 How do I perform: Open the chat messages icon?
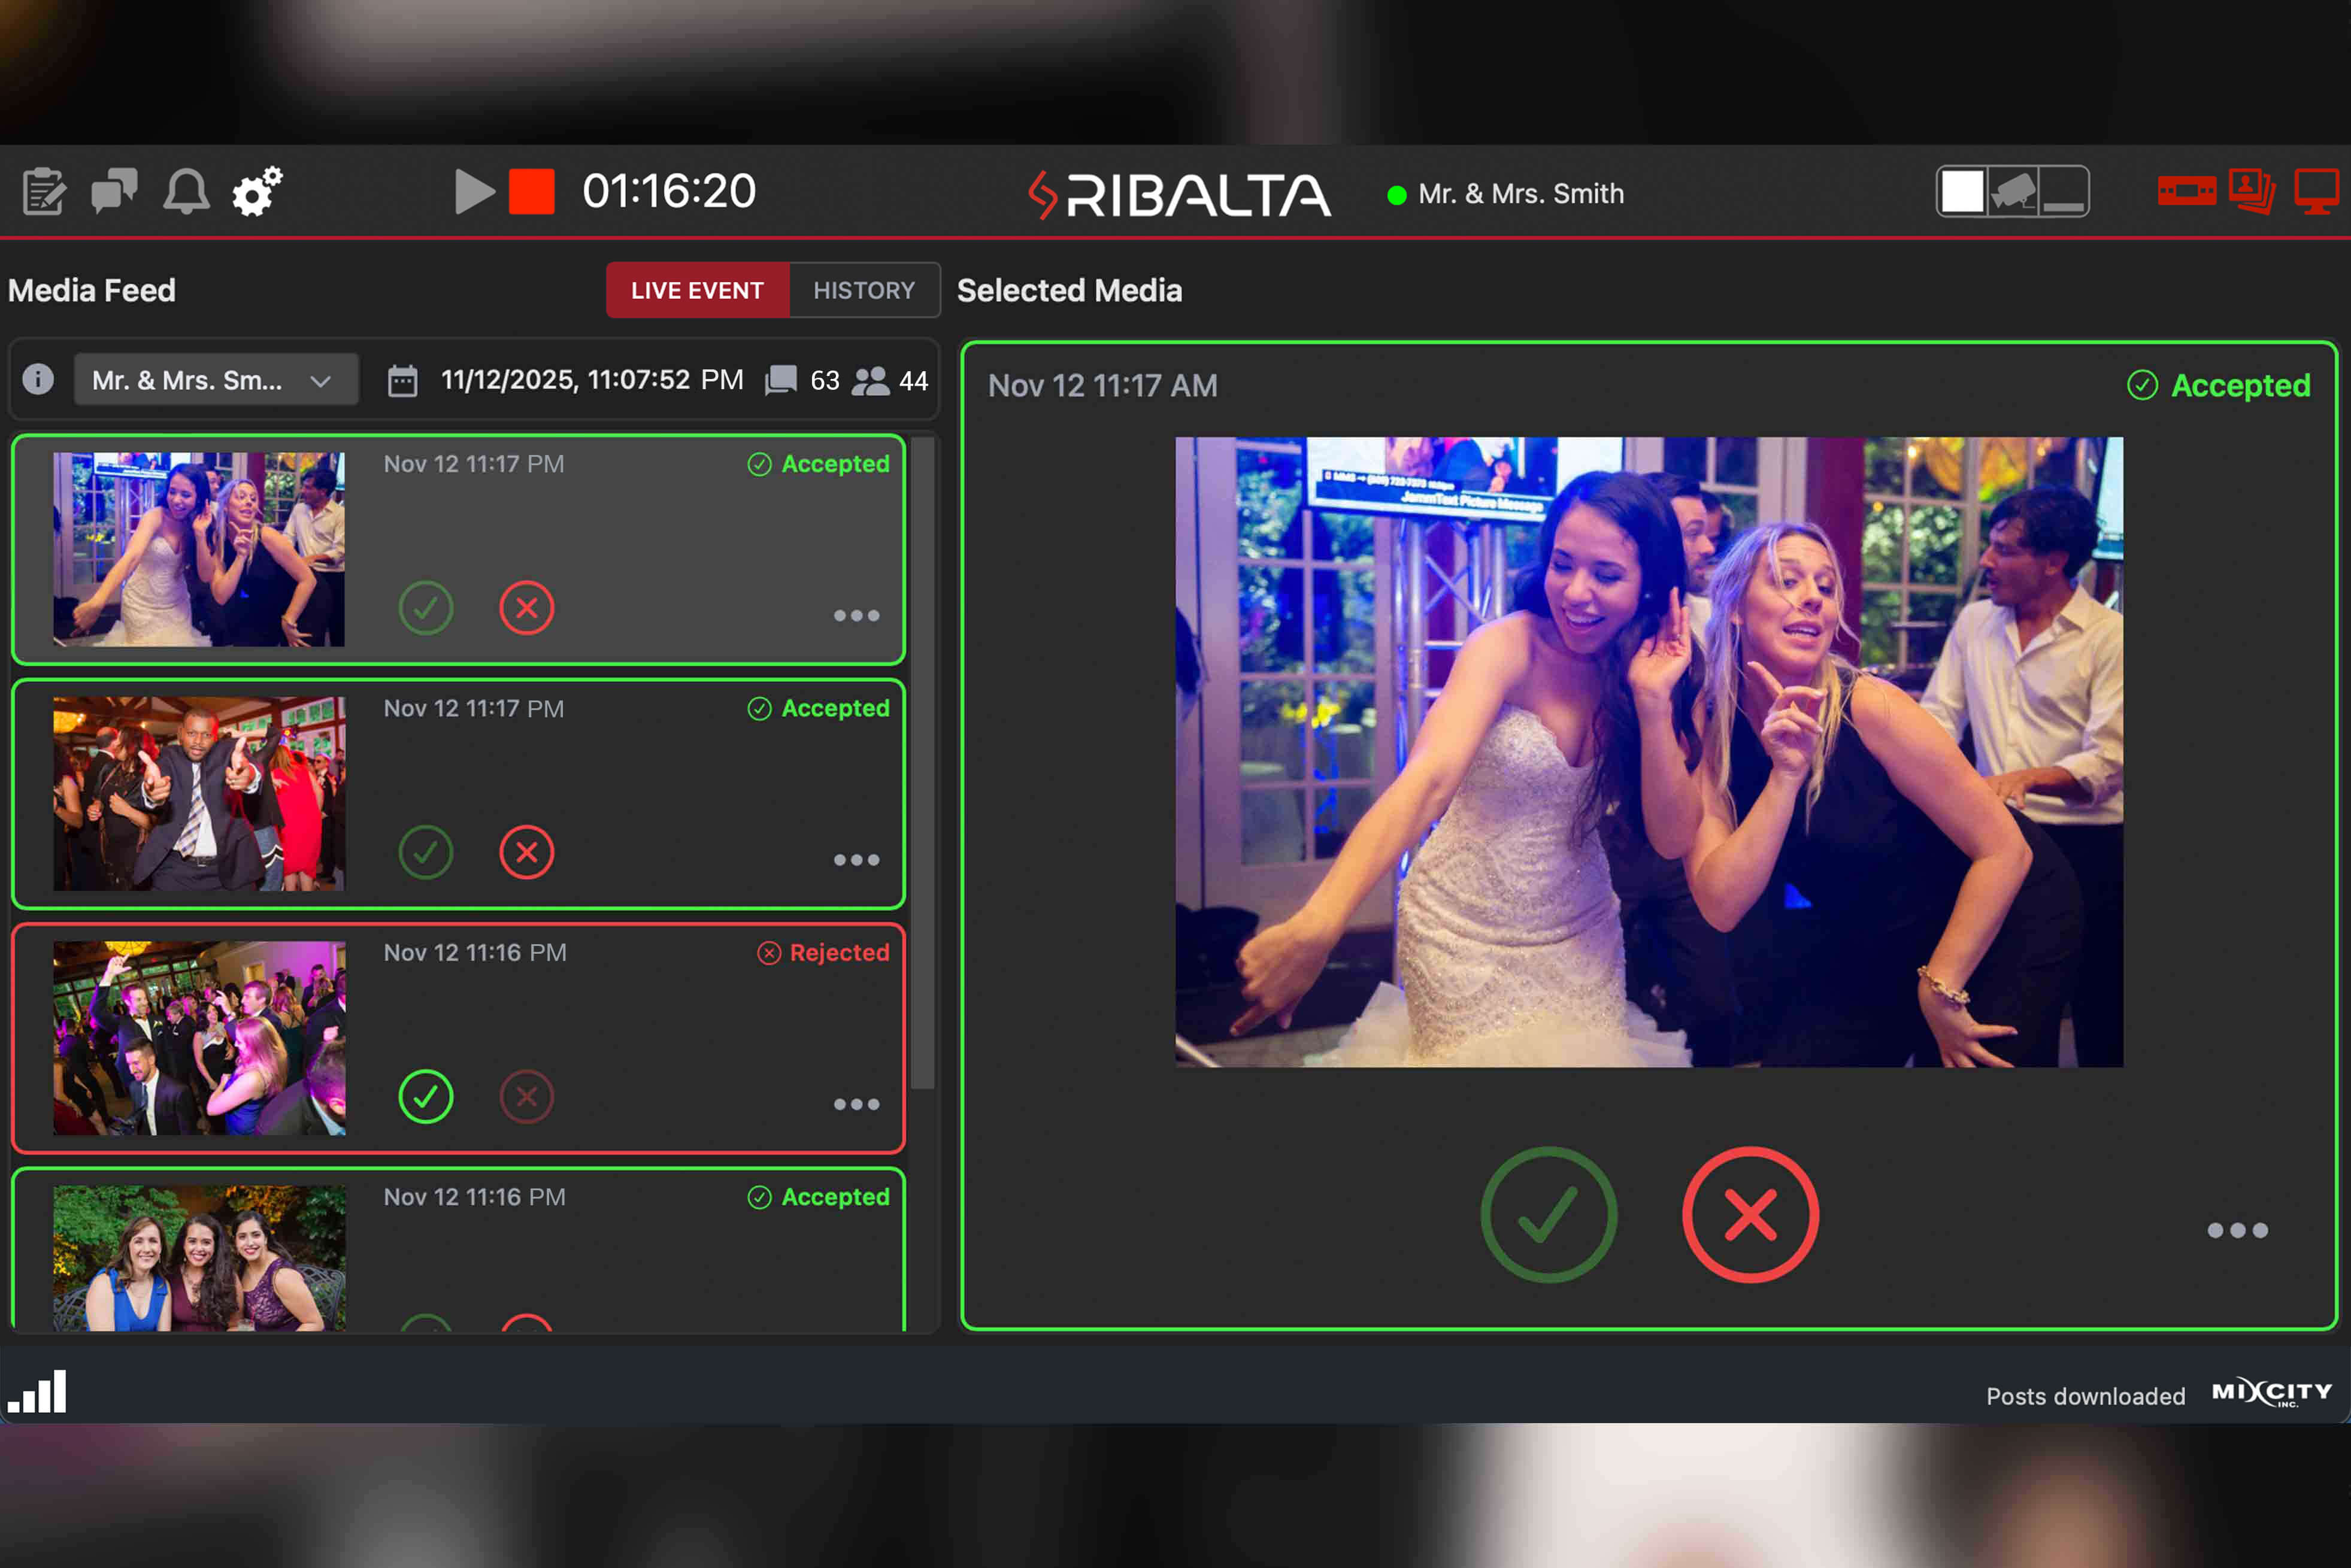[x=115, y=191]
